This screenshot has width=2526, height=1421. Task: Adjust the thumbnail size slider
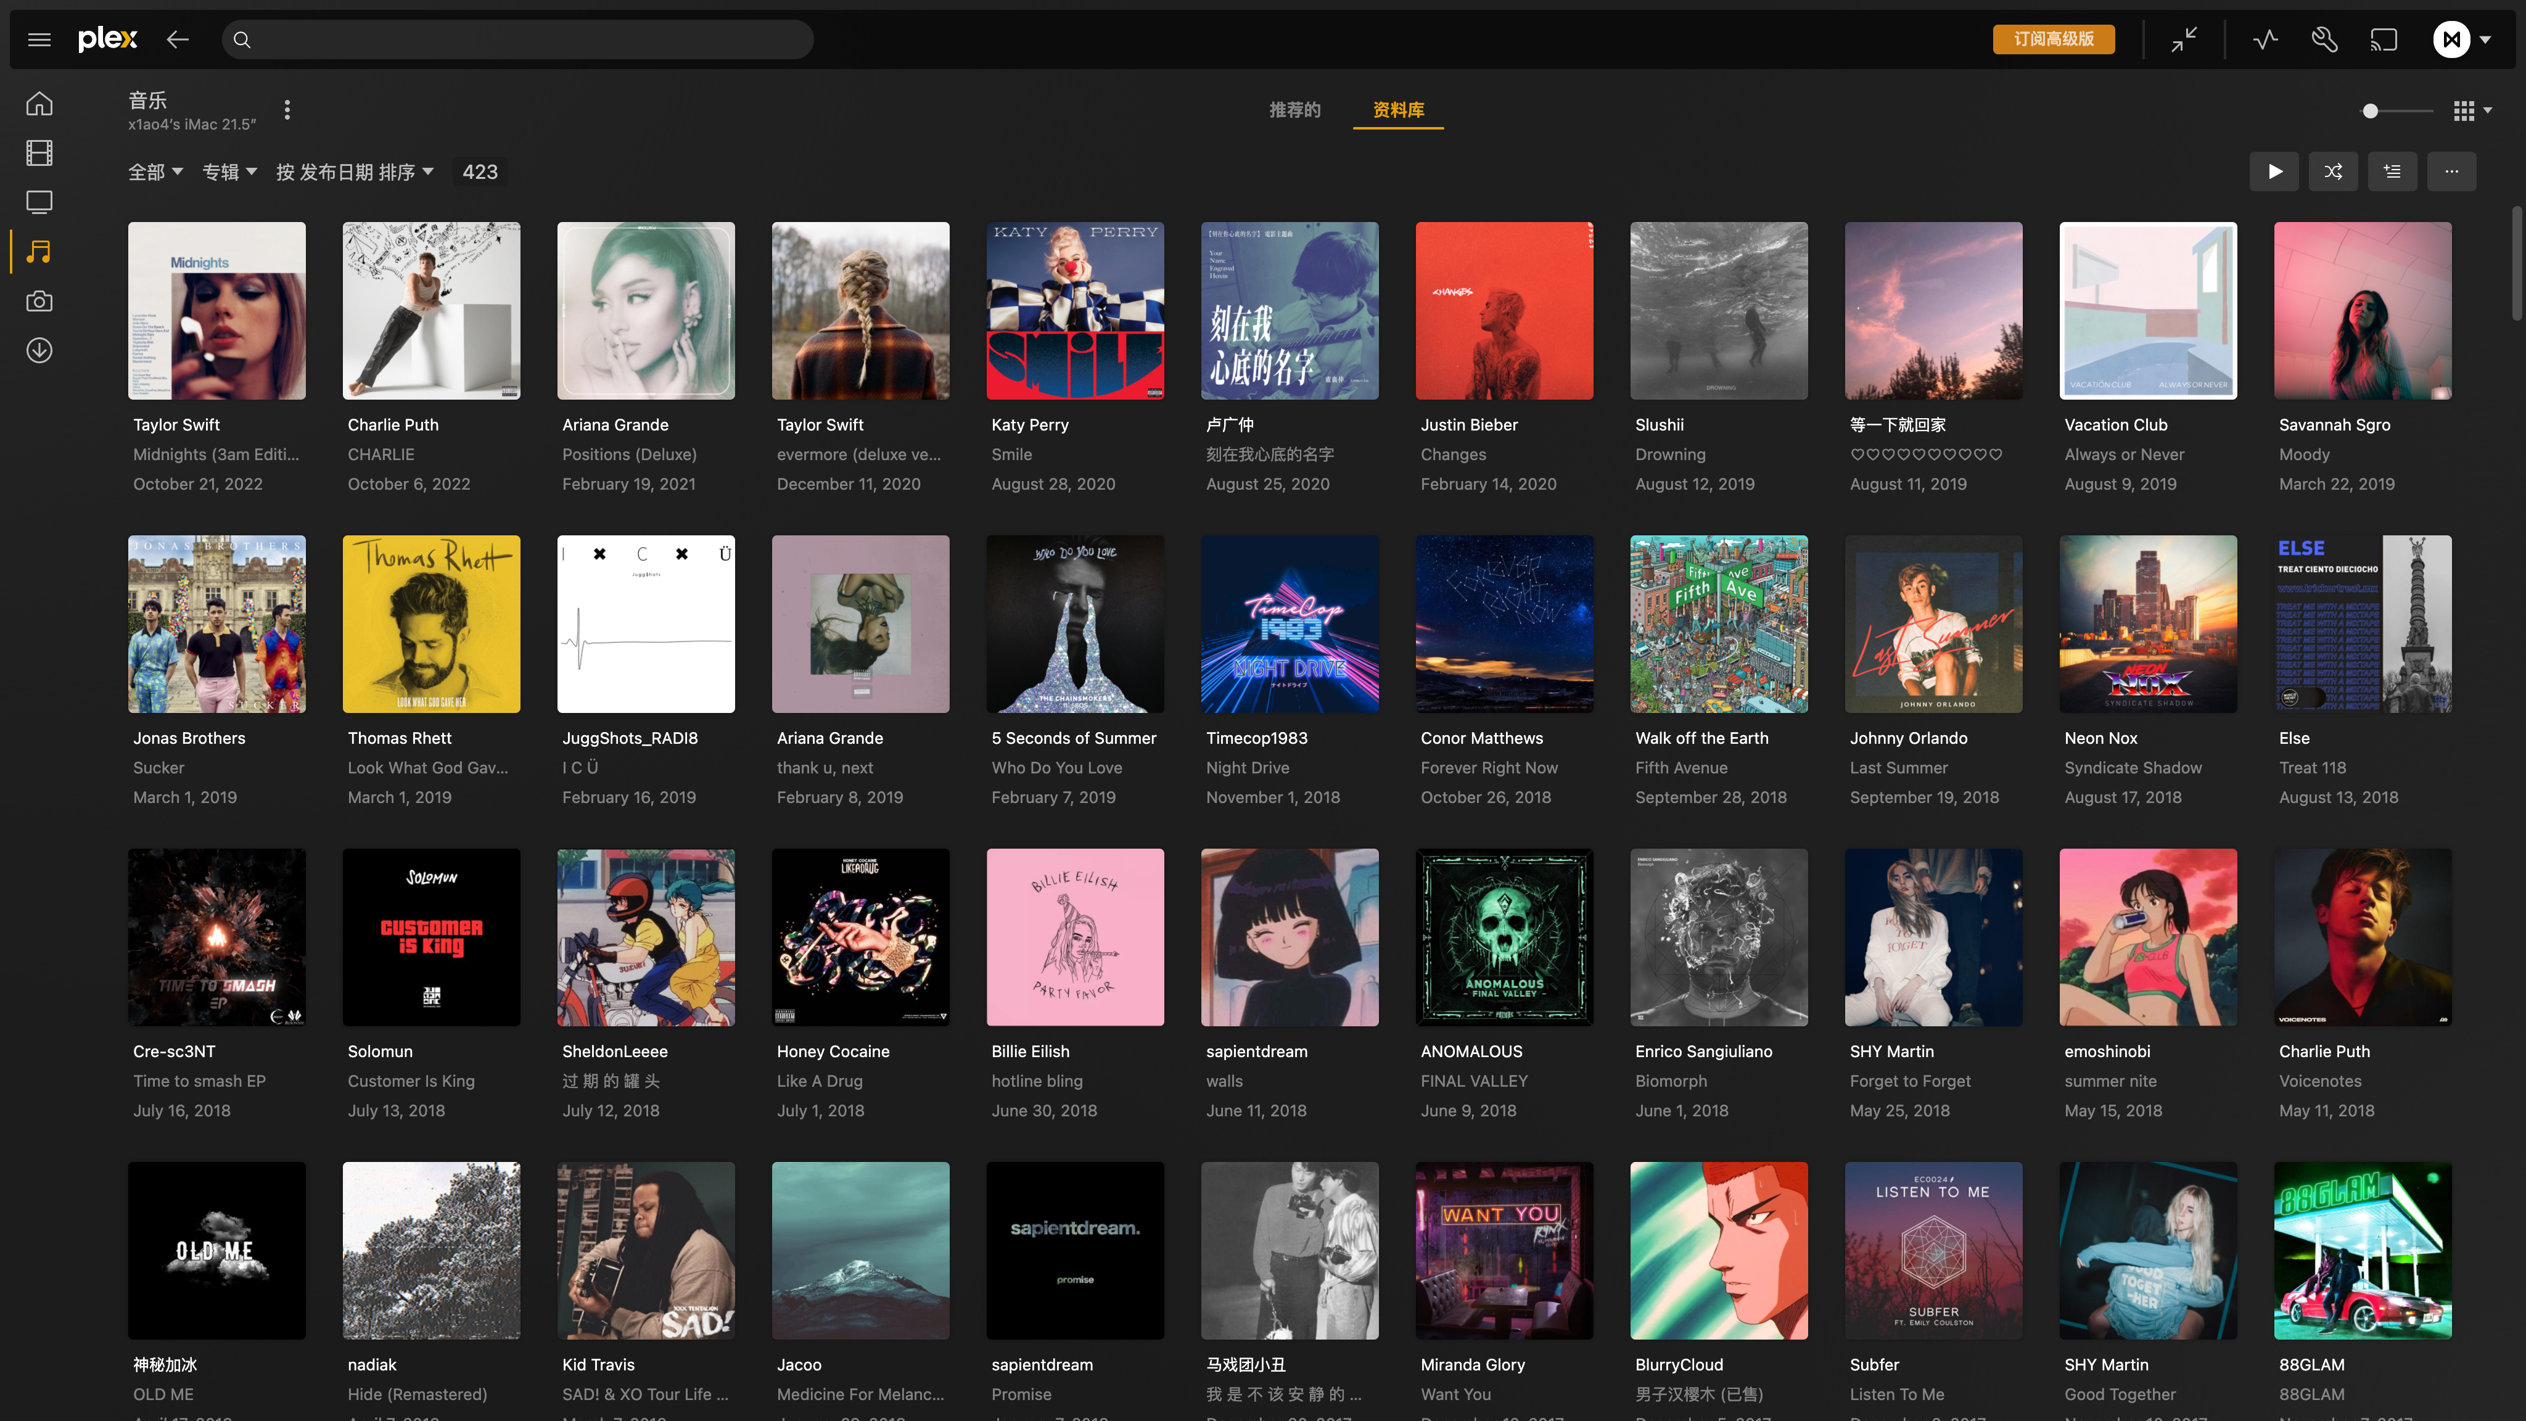(x=2370, y=111)
